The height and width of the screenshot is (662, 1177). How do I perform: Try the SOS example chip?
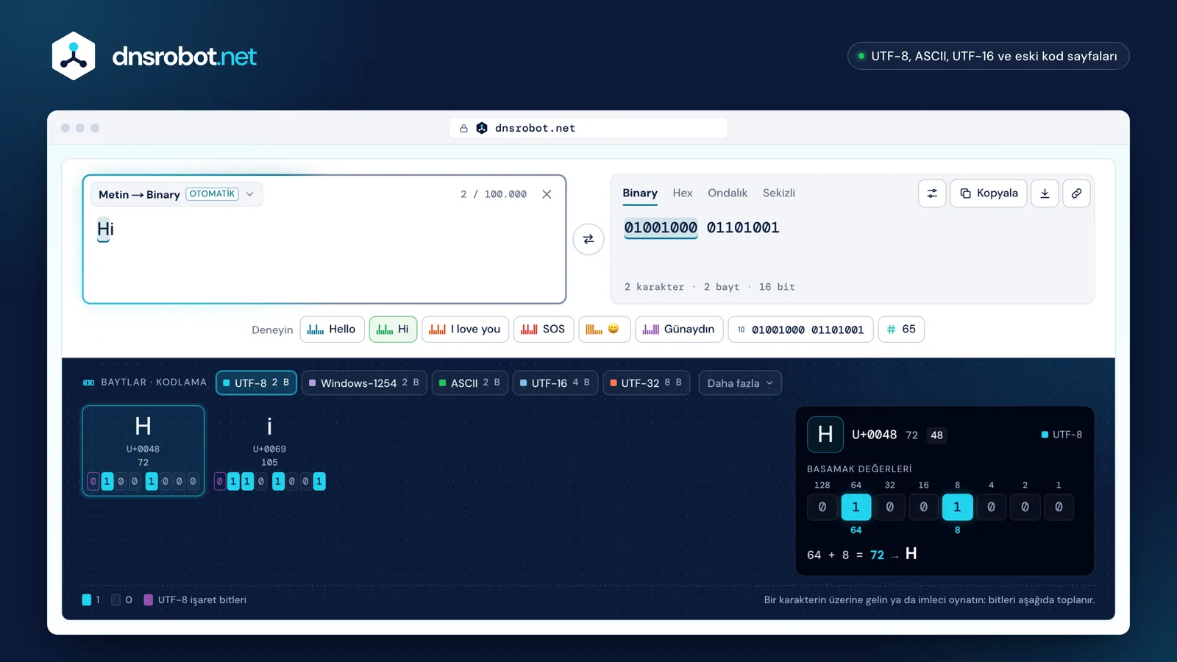coord(544,330)
